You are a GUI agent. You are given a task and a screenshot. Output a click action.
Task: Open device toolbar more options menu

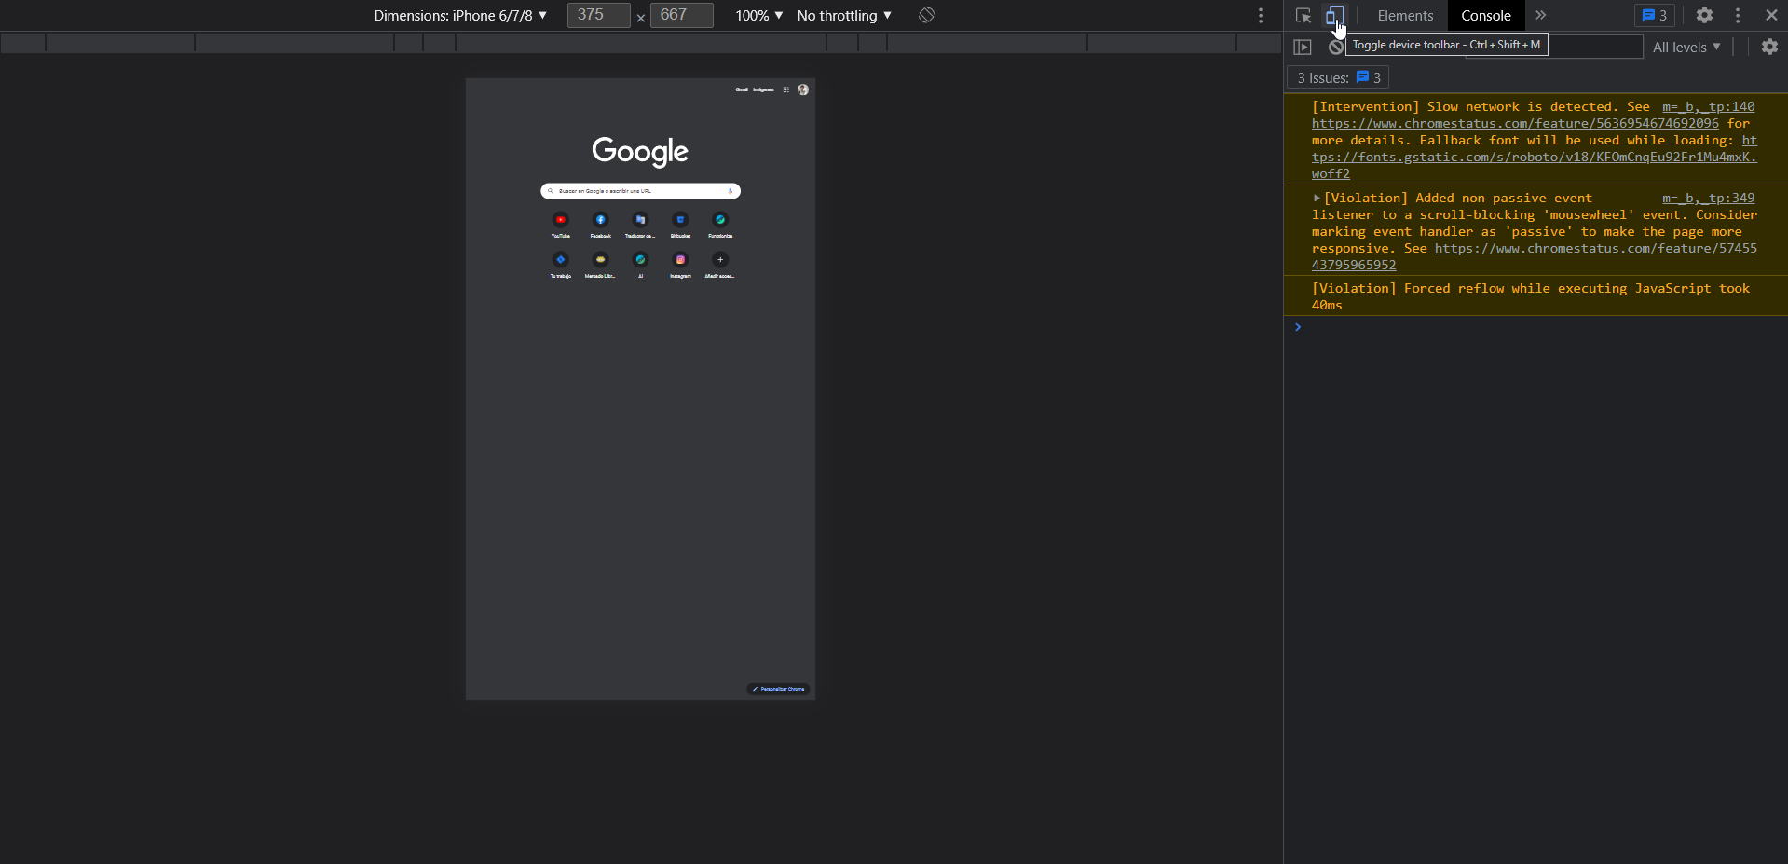pos(1261,15)
